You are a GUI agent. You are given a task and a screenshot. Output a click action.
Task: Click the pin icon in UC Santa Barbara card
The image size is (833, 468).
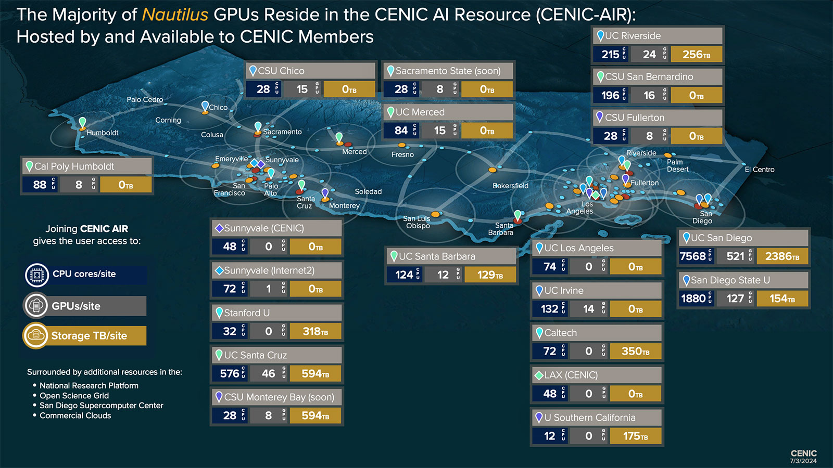(394, 256)
